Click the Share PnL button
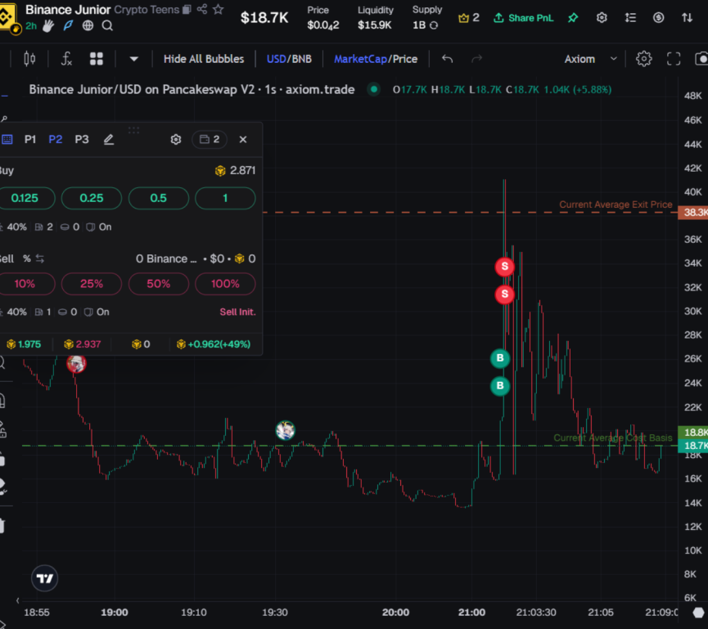The width and height of the screenshot is (708, 629). 523,18
